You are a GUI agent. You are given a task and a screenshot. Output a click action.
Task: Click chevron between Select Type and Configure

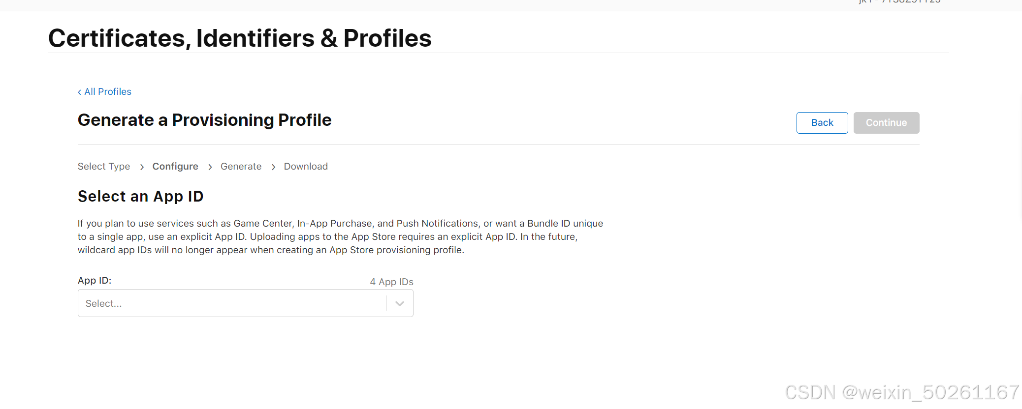(142, 167)
